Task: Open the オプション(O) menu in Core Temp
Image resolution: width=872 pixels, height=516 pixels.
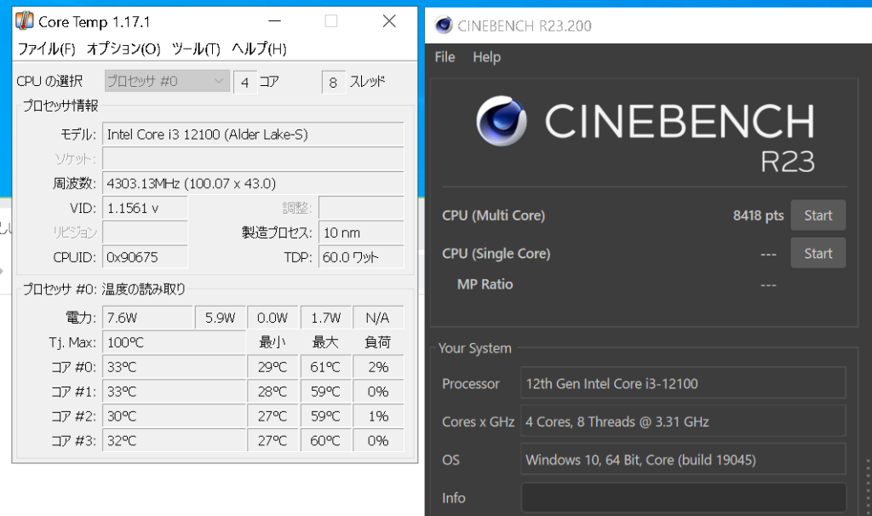Action: (x=123, y=49)
